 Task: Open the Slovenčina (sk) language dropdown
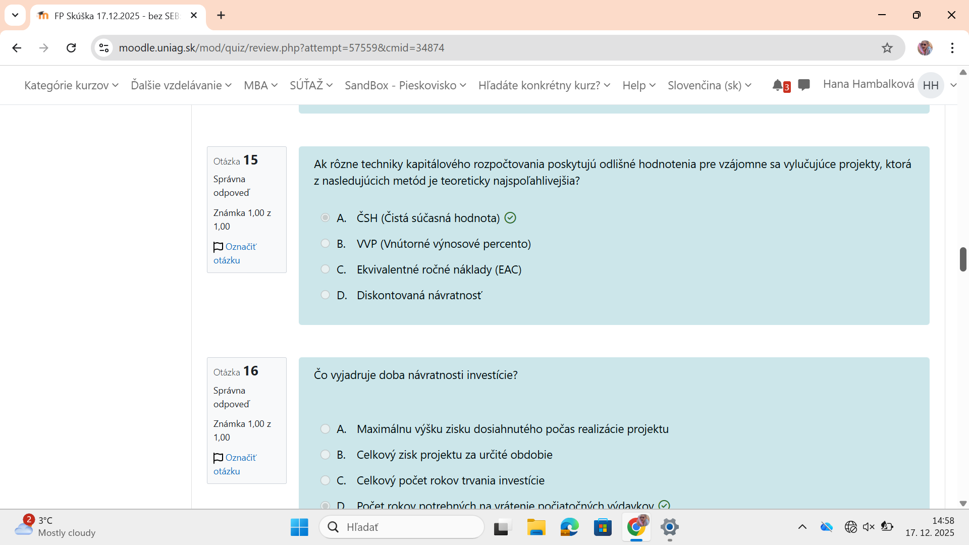[709, 85]
